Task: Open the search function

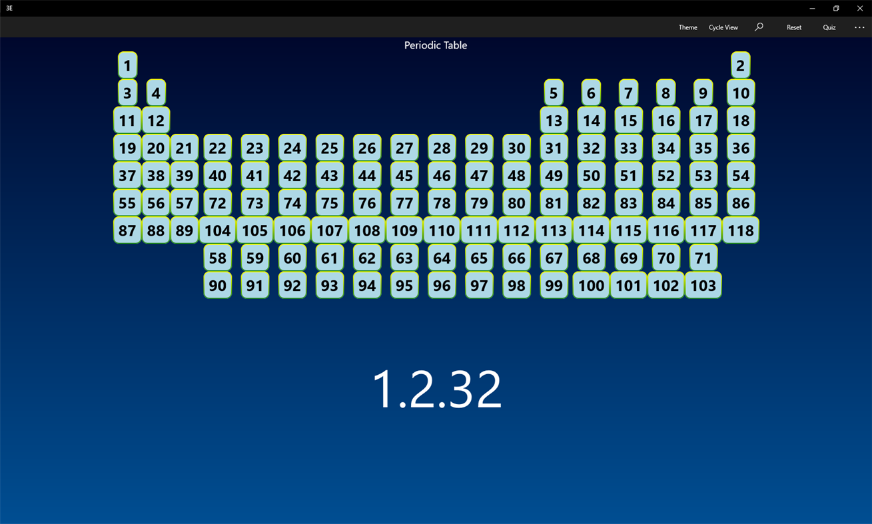Action: click(x=758, y=27)
